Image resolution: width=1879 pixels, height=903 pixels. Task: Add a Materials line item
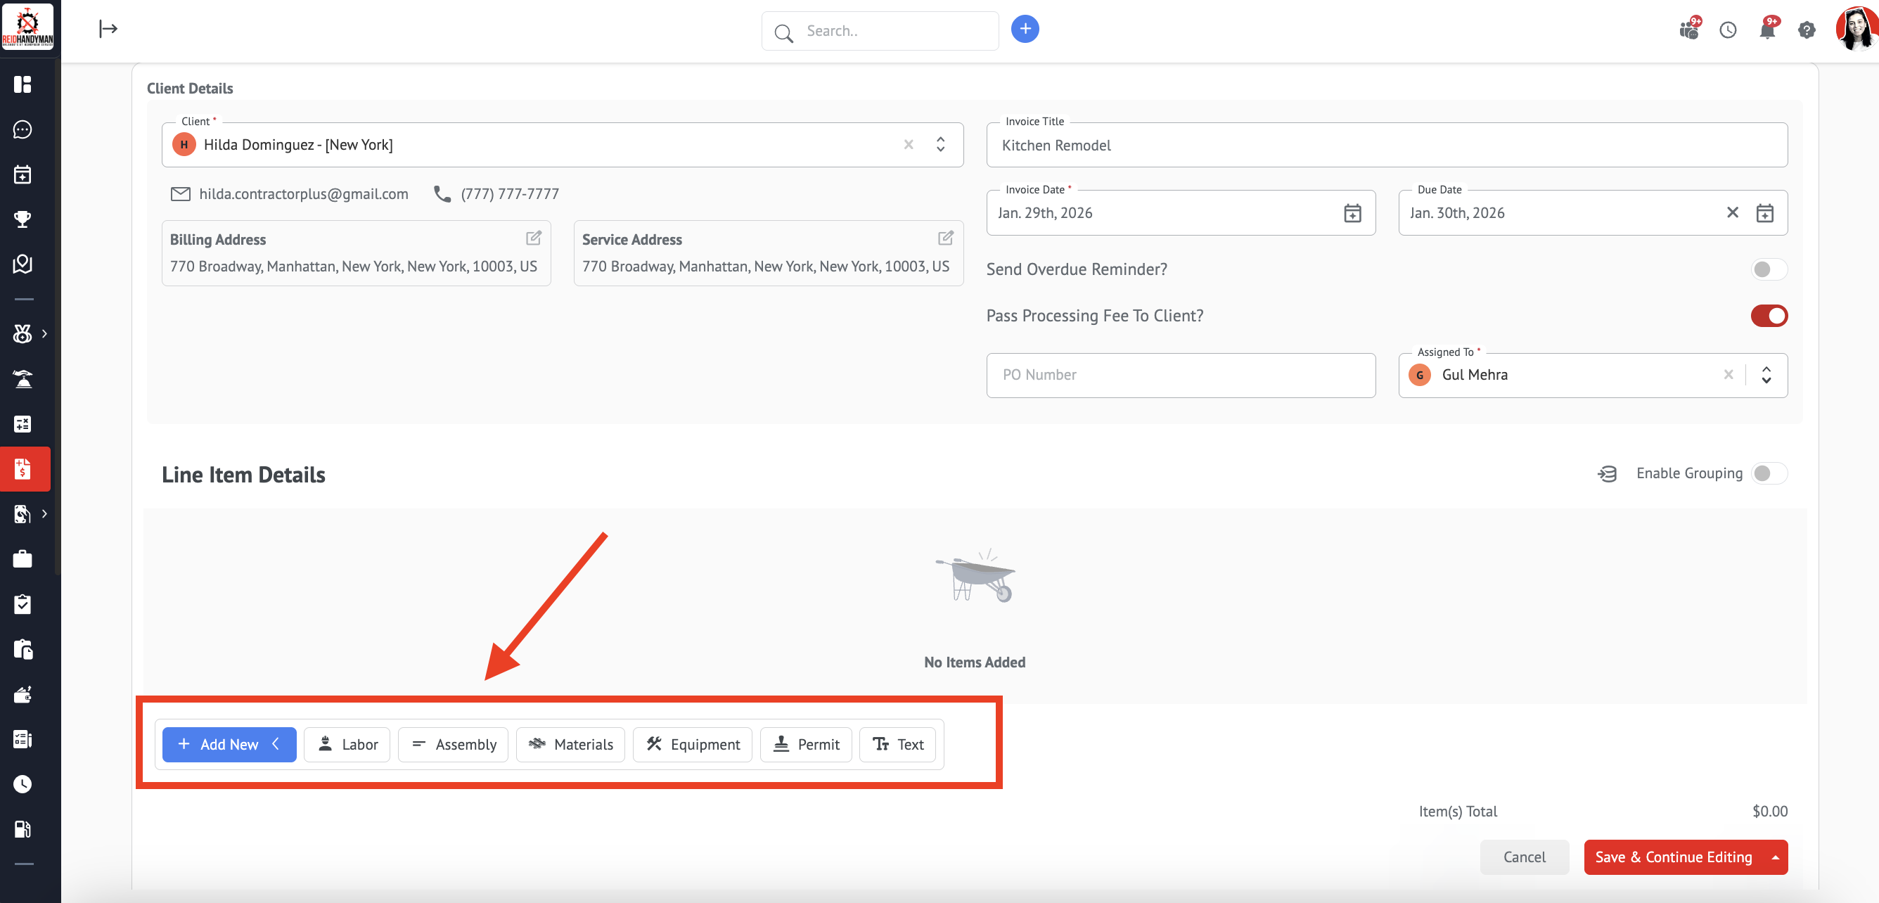tap(570, 744)
